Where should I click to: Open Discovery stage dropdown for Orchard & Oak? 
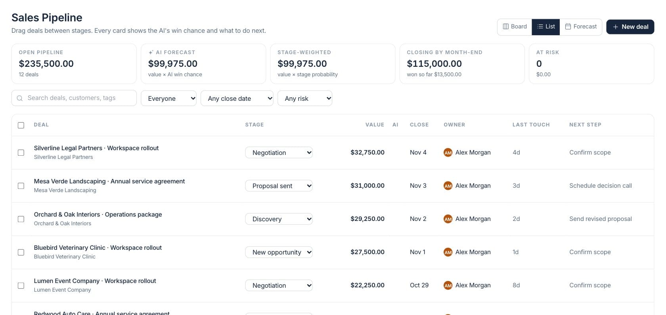[279, 219]
